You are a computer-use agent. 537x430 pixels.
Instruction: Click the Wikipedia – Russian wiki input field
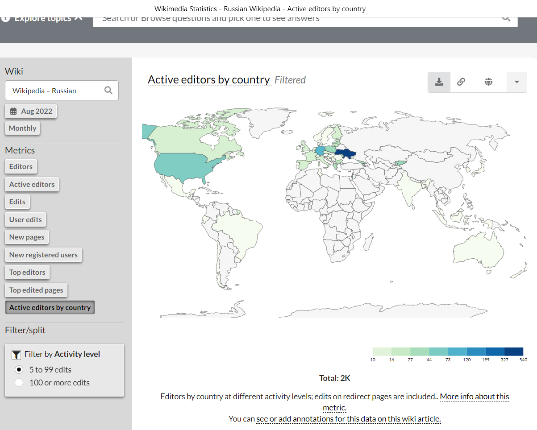[x=62, y=90]
